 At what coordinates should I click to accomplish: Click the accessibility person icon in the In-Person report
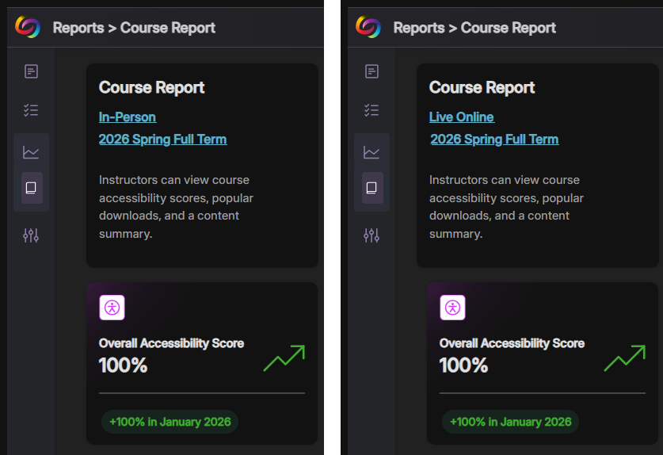coord(112,308)
